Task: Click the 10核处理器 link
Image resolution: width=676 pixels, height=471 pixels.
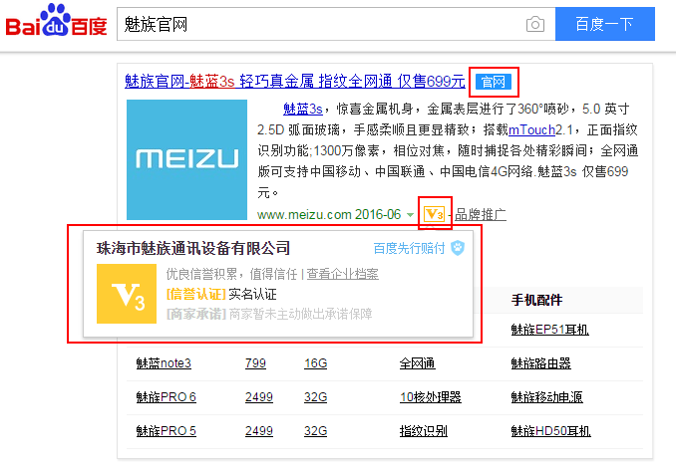Action: [431, 397]
